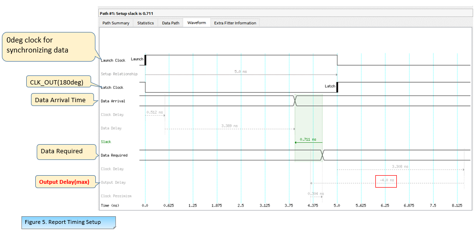Open the Path Summary tab

tap(116, 23)
